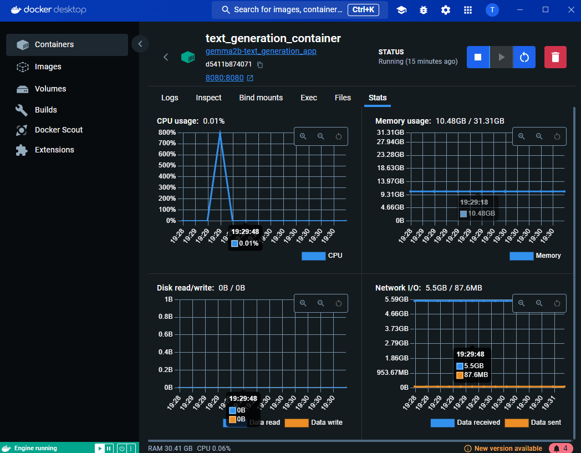Image resolution: width=581 pixels, height=453 pixels.
Task: Copy container ID d5411b874071
Action: (260, 65)
